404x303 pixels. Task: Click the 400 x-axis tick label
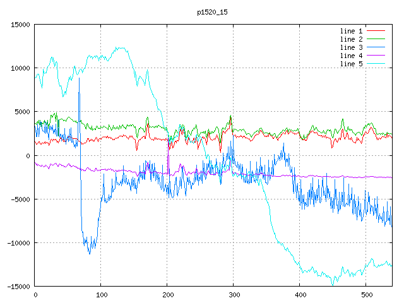point(300,295)
